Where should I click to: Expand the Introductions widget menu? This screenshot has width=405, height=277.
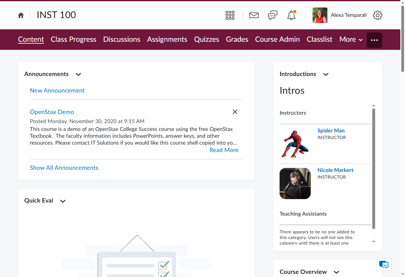tap(326, 74)
